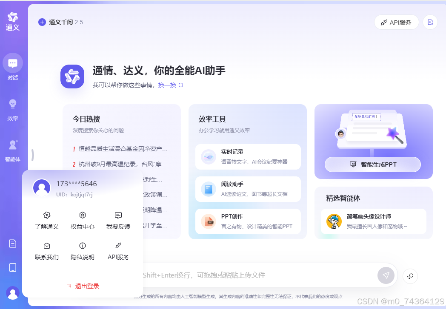Open hot search item 杭州破9月最高温纪录

tap(120, 164)
